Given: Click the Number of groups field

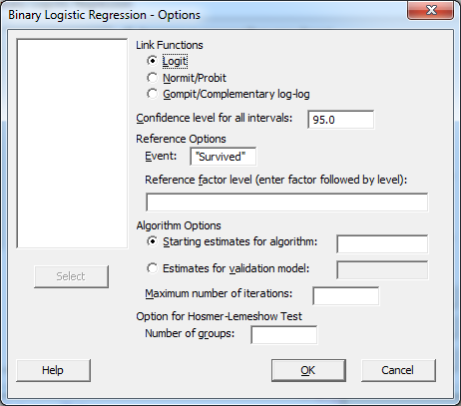Looking at the screenshot, I should coord(284,335).
